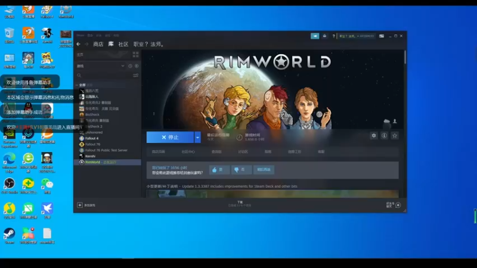
Task: Open 库 library tab
Action: [x=111, y=44]
